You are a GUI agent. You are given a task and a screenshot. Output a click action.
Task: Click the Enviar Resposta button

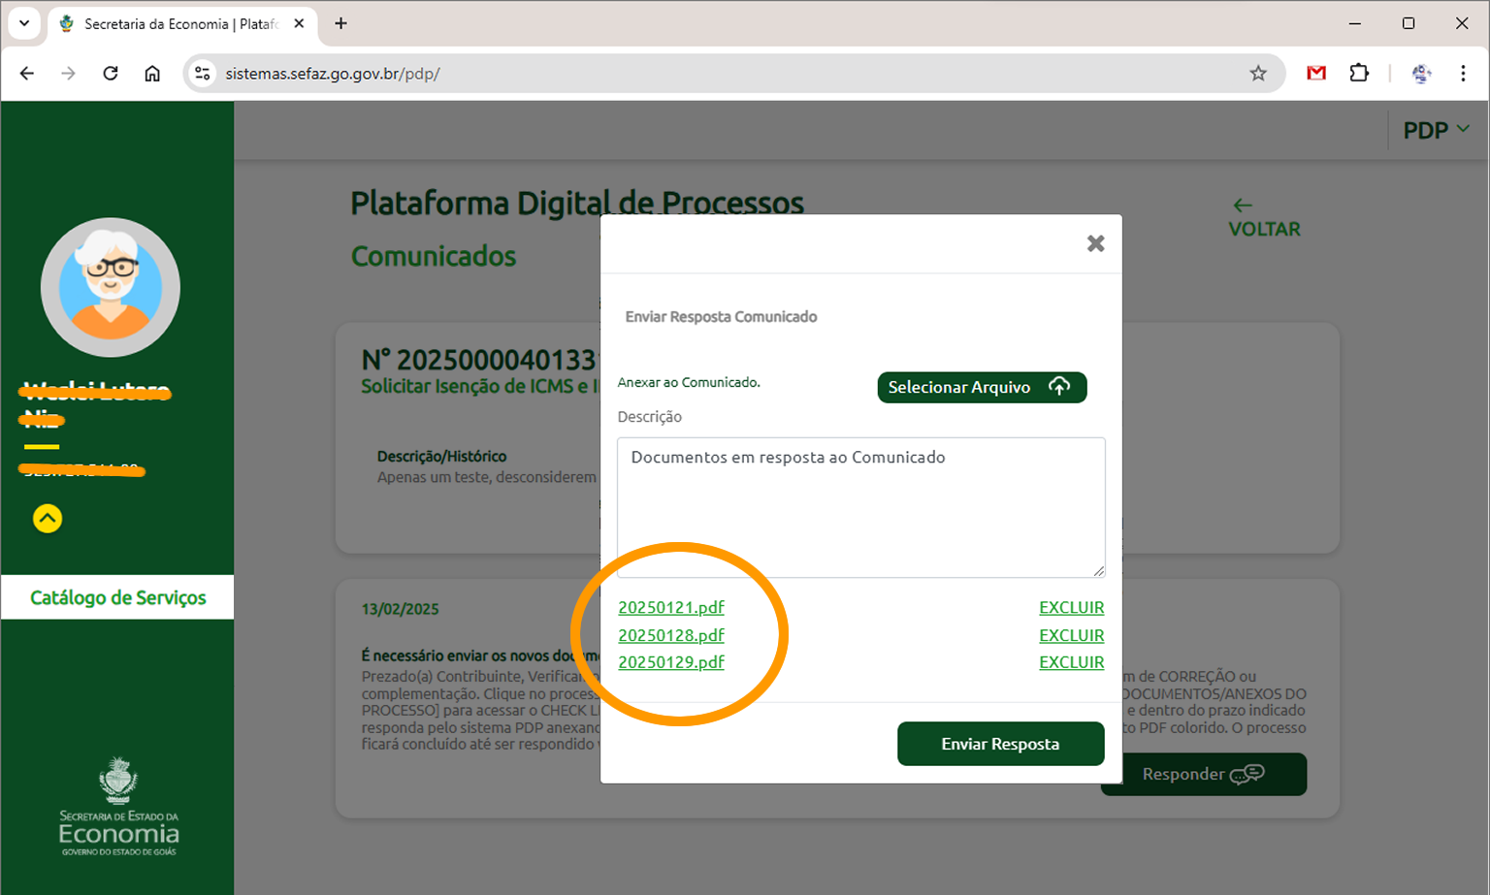[x=1000, y=744]
